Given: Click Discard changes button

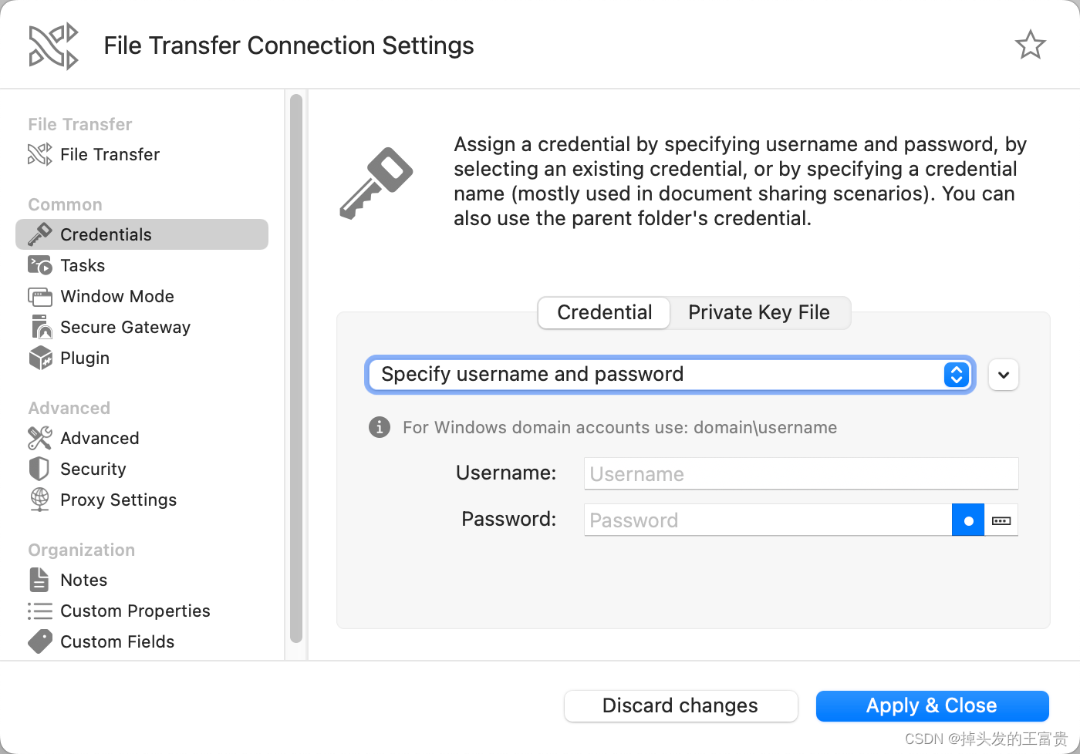Looking at the screenshot, I should point(680,705).
